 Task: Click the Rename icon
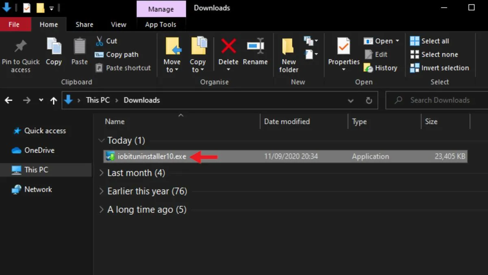[x=255, y=51]
